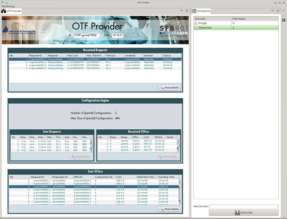Click the Subscribe button
Screen dimensions: 287x219
click(x=244, y=213)
